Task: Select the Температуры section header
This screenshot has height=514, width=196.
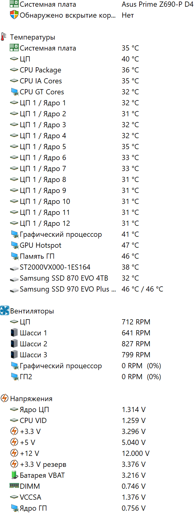Action: (32, 37)
